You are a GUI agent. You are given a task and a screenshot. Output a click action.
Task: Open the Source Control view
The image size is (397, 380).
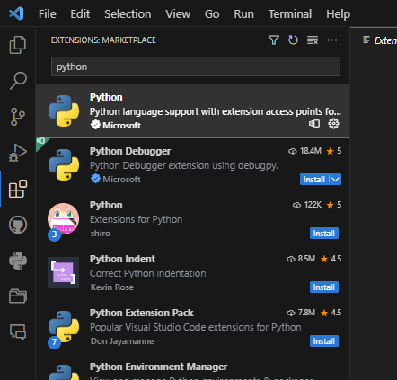tap(18, 117)
